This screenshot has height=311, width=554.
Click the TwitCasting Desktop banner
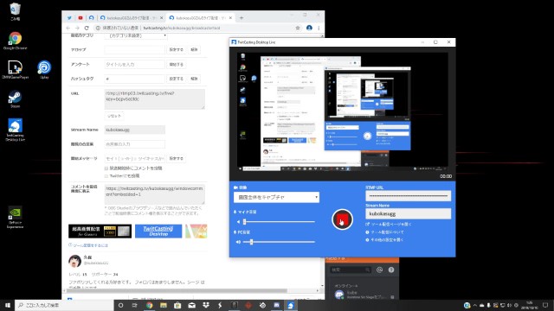158,232
